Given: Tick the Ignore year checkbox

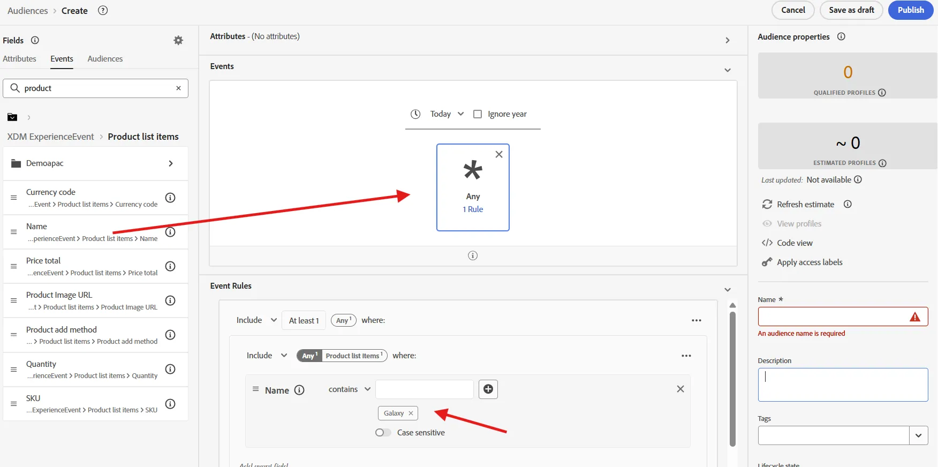Looking at the screenshot, I should point(478,114).
